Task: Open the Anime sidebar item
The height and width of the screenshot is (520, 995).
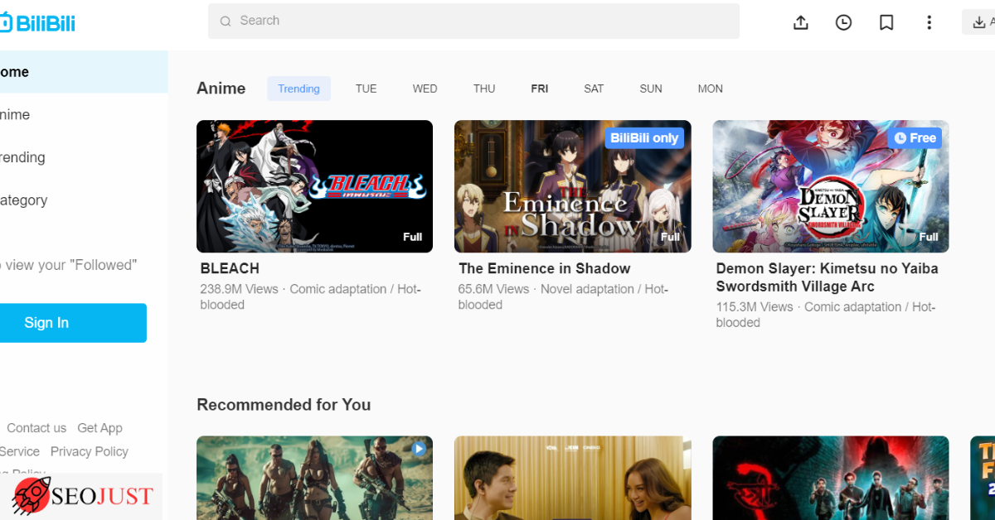Action: pos(84,115)
